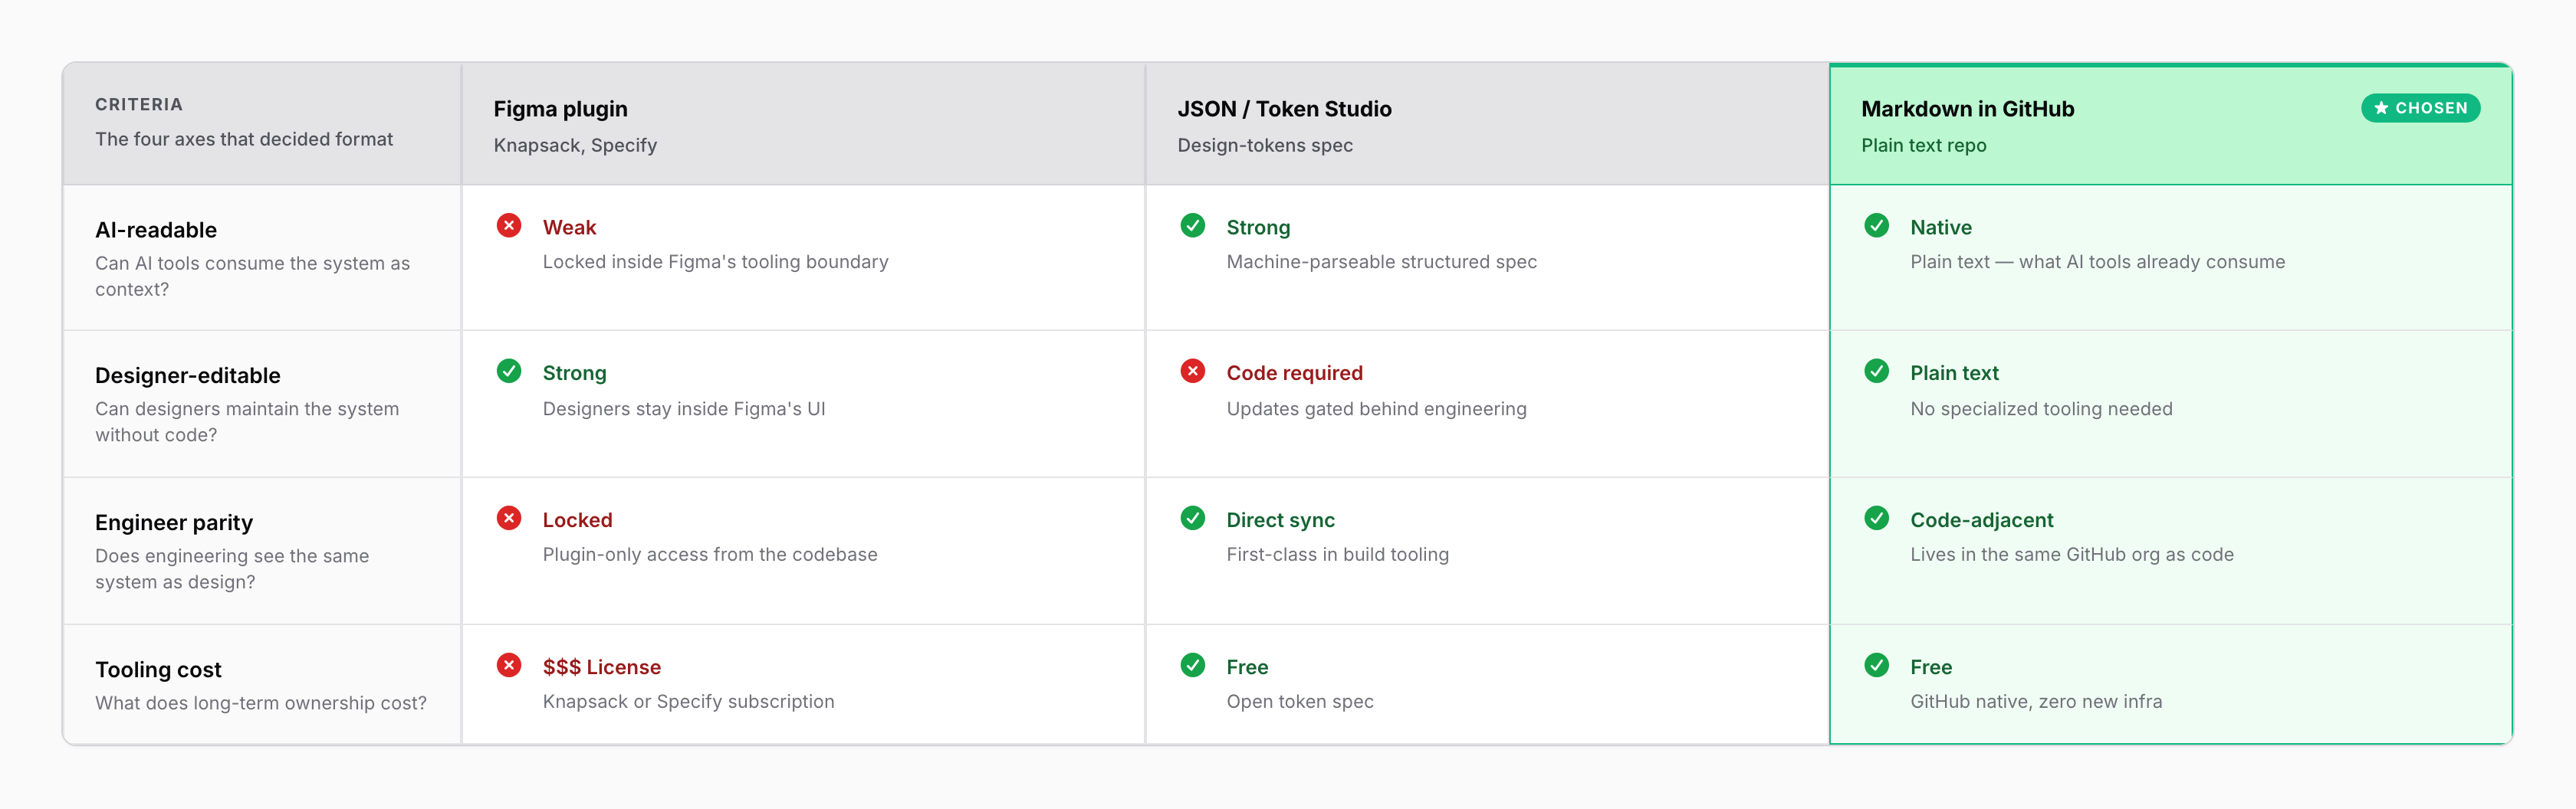Click the AI-readable criterion row title
Screen dimensions: 2576x809
tap(156, 230)
